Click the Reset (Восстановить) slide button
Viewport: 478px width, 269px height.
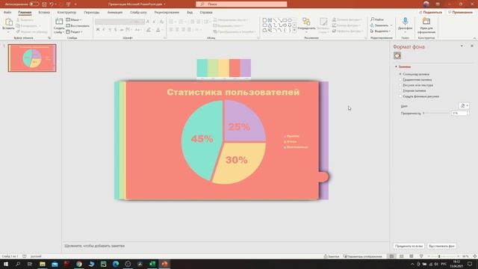click(78, 25)
